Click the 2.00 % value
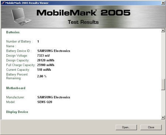The image size is (166, 135). pos(42,76)
